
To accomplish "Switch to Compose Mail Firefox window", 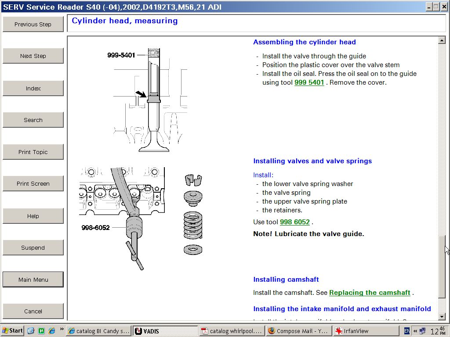I will (299, 331).
